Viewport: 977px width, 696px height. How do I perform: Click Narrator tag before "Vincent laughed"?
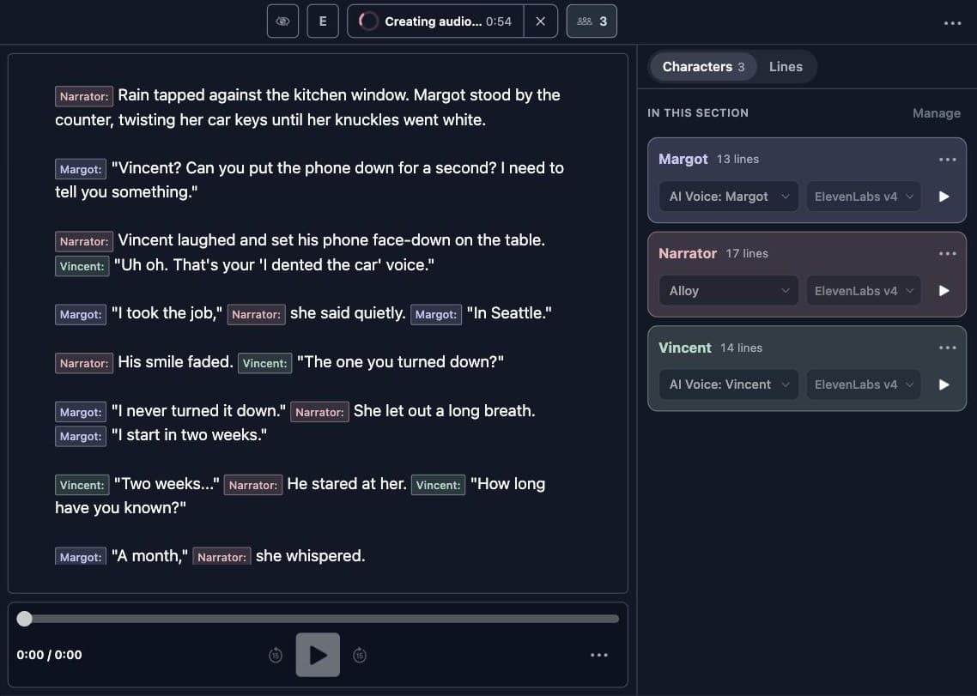tap(84, 242)
